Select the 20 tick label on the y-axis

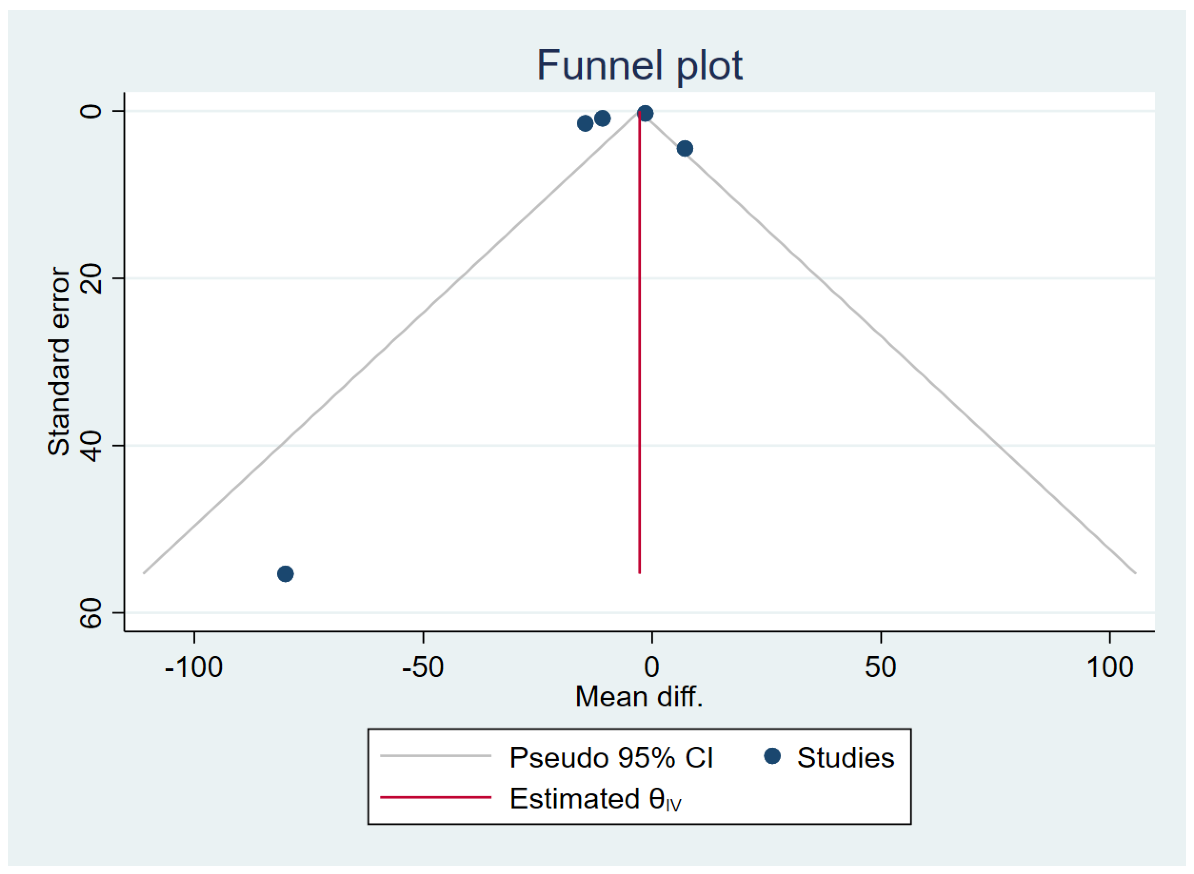[x=91, y=278]
